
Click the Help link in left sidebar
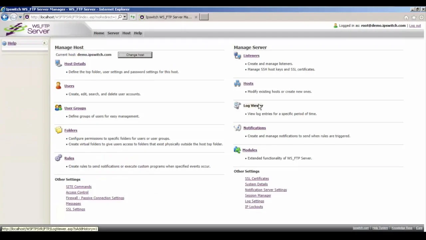[12, 43]
